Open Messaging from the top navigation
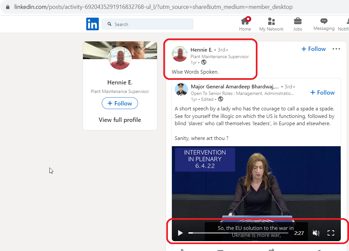 click(324, 24)
